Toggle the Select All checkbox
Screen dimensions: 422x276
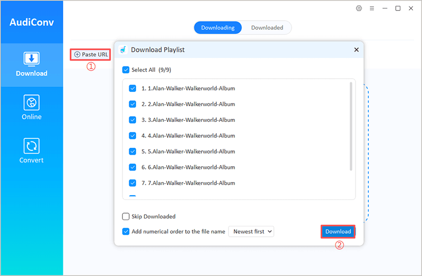tap(126, 70)
